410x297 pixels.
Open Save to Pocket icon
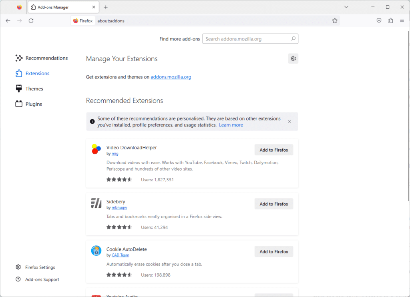tap(379, 21)
